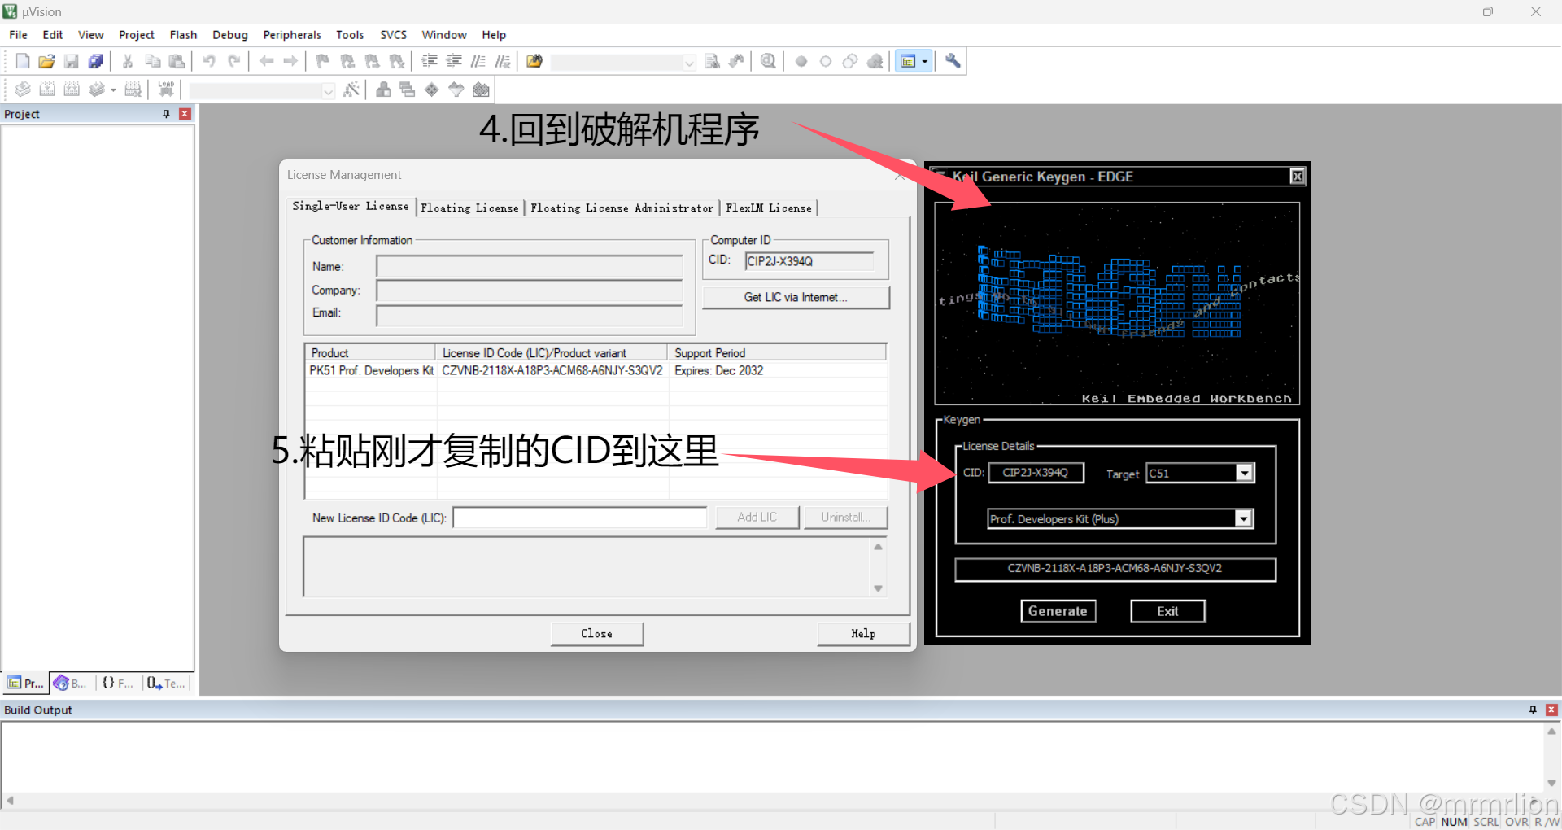The width and height of the screenshot is (1562, 830).
Task: Click Generate in the Keygen window
Action: (x=1058, y=611)
